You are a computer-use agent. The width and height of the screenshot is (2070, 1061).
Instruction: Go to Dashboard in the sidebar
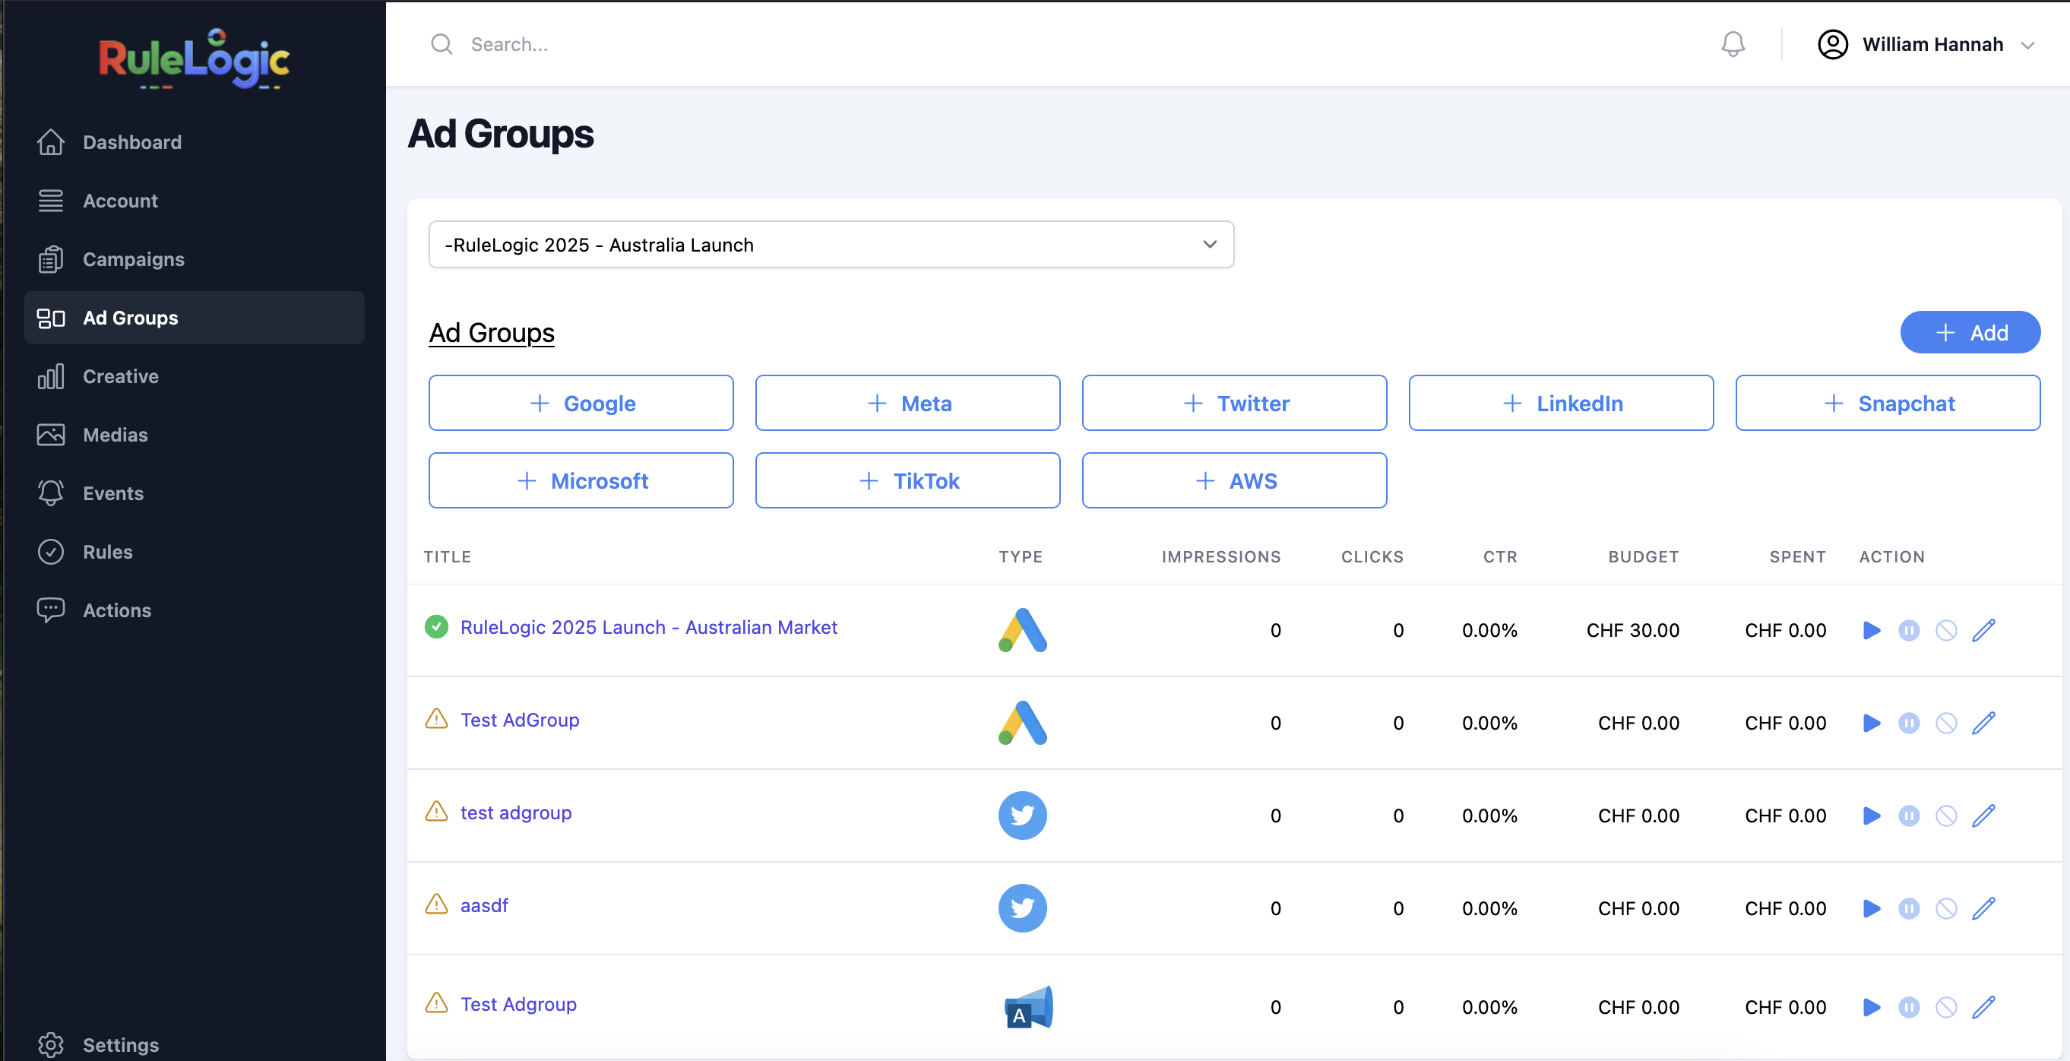[194, 142]
